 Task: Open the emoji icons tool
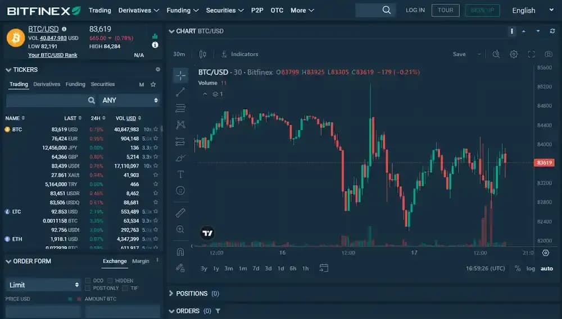[x=180, y=190]
